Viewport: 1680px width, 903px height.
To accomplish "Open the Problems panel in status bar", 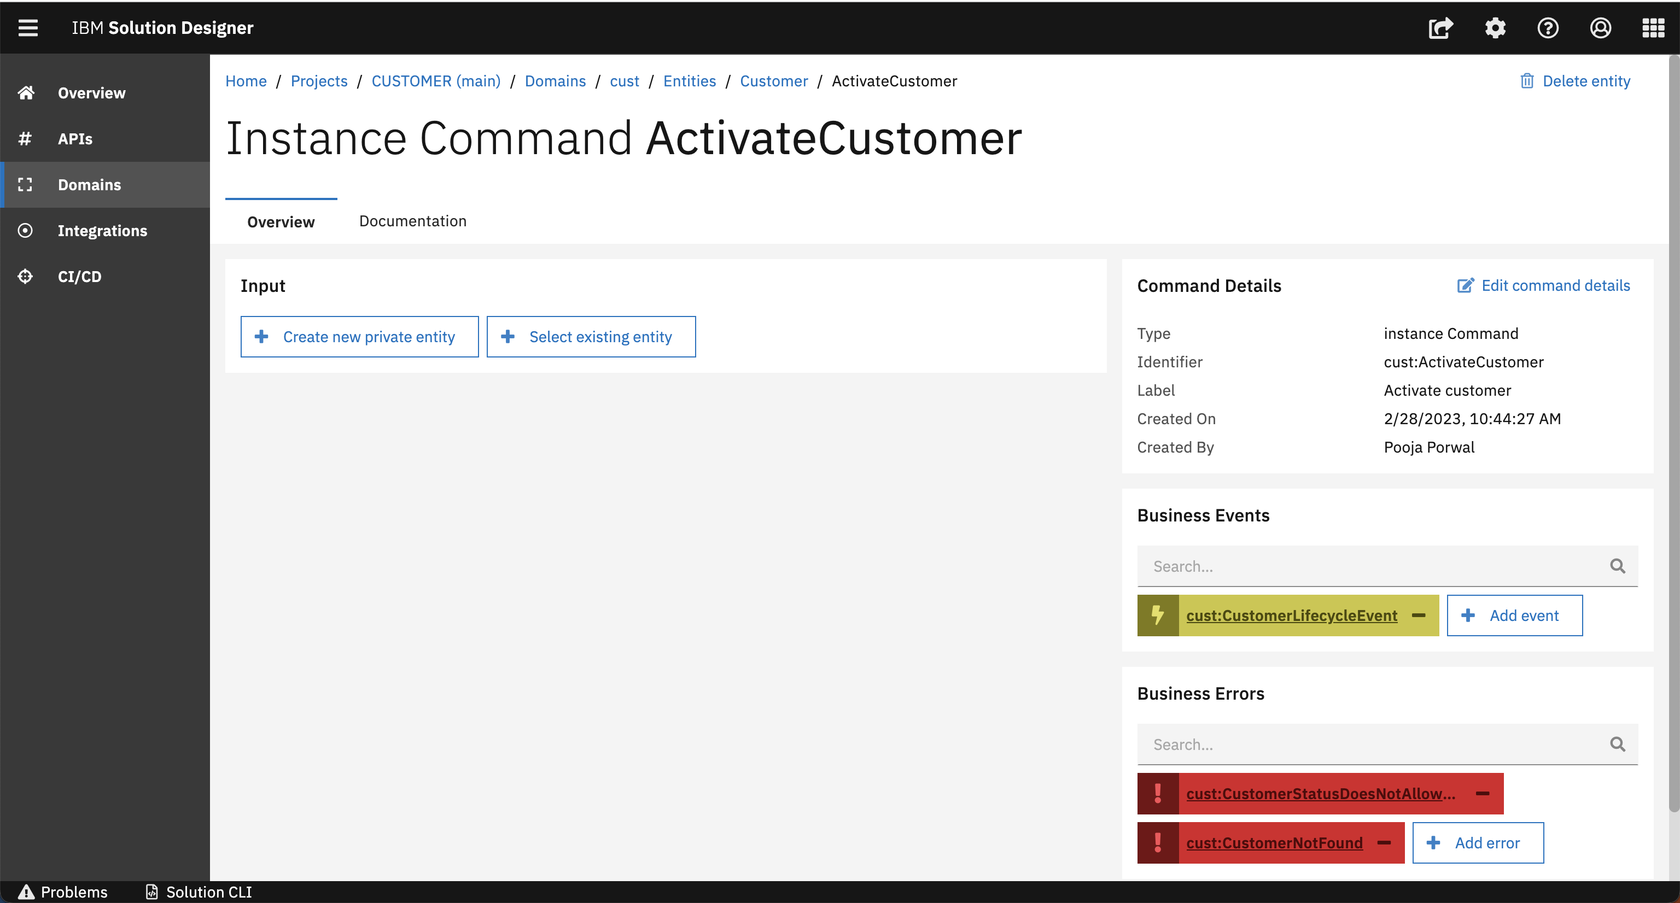I will 63,892.
